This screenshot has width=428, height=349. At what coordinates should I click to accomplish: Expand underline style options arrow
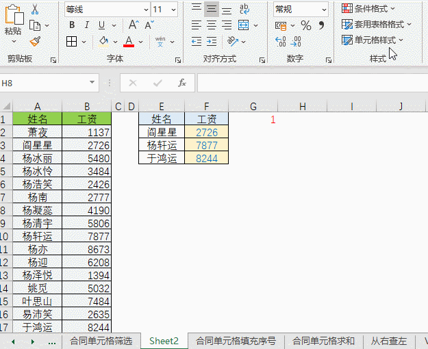tap(114, 25)
